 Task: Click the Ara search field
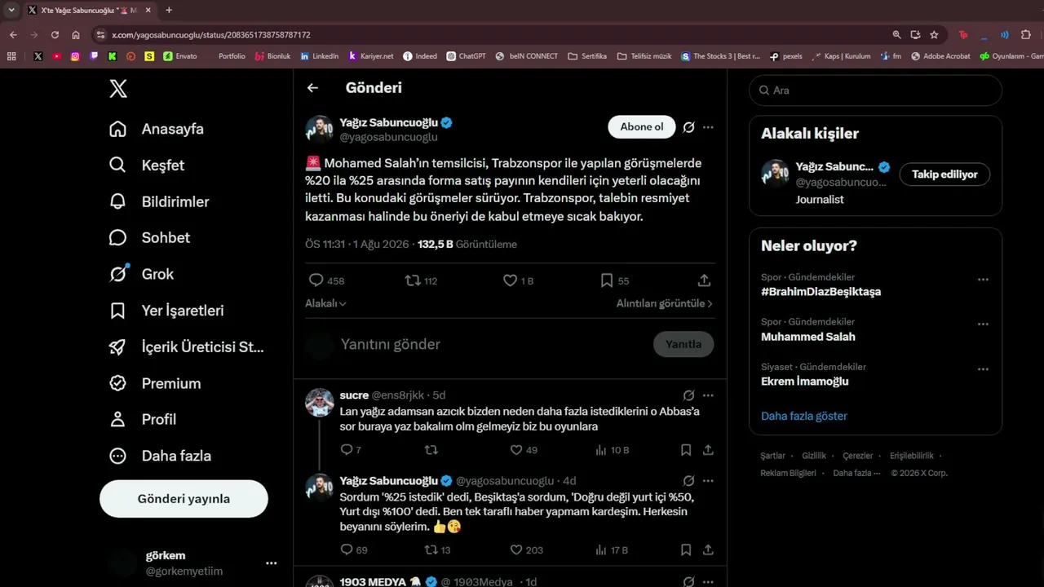coord(875,90)
